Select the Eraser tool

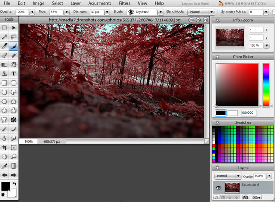click(5, 55)
